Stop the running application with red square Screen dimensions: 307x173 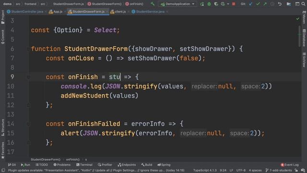(234, 4)
